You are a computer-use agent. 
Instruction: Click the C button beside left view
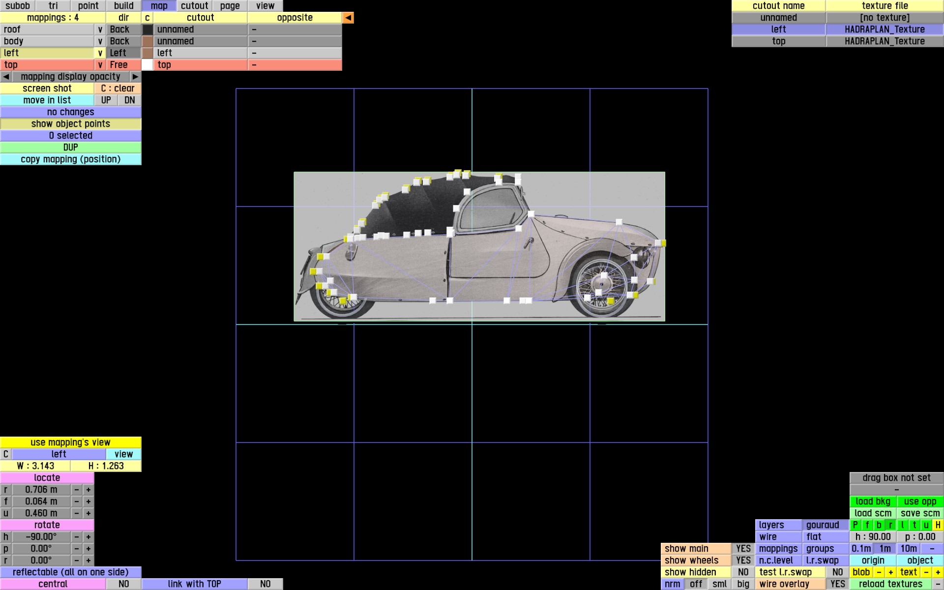point(6,454)
